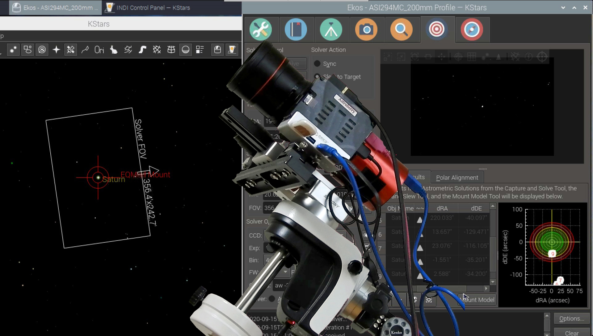Select the Sync radio button
This screenshot has width=593, height=336.
(x=317, y=64)
